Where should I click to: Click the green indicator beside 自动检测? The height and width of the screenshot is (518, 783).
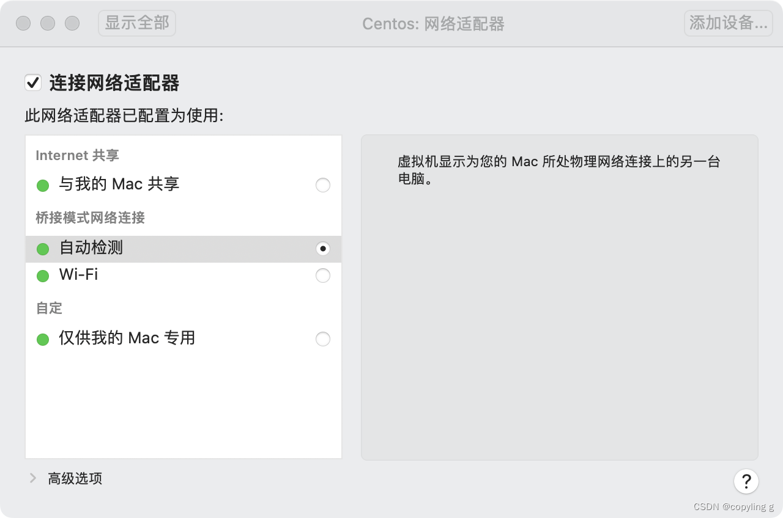point(43,249)
